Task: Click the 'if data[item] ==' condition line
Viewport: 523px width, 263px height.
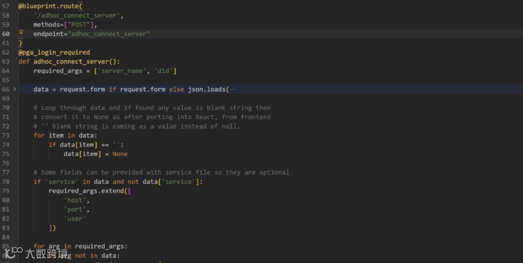Action: point(86,144)
